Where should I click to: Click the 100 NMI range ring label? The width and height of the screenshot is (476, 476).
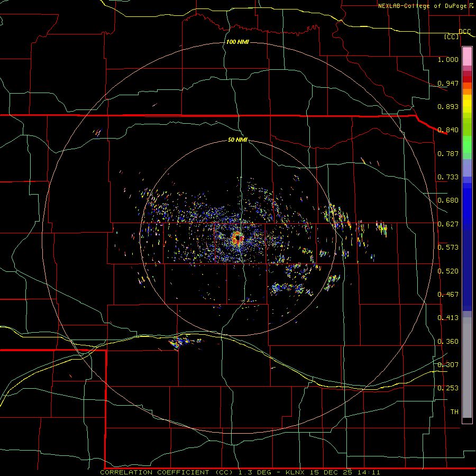click(237, 42)
